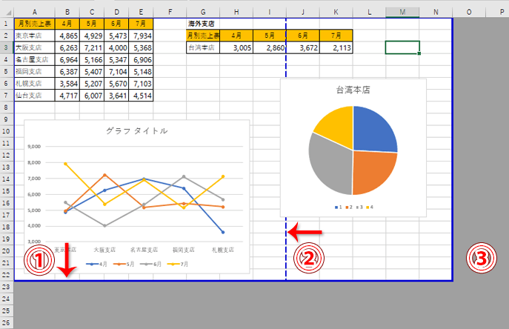509x329 pixels.
Task: Click the selected cell M3
Action: click(402, 47)
